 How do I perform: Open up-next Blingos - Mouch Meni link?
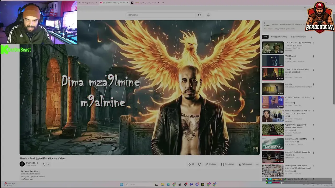(289, 24)
